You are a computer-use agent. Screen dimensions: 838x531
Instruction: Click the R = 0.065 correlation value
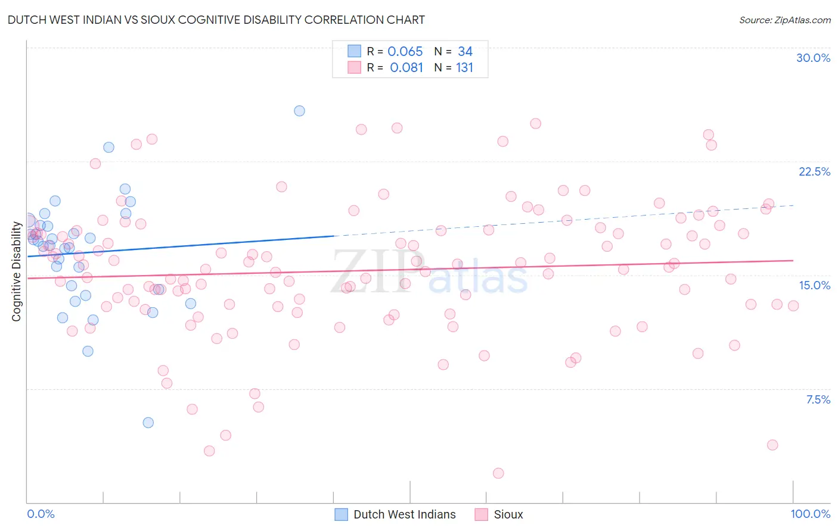pyautogui.click(x=395, y=51)
